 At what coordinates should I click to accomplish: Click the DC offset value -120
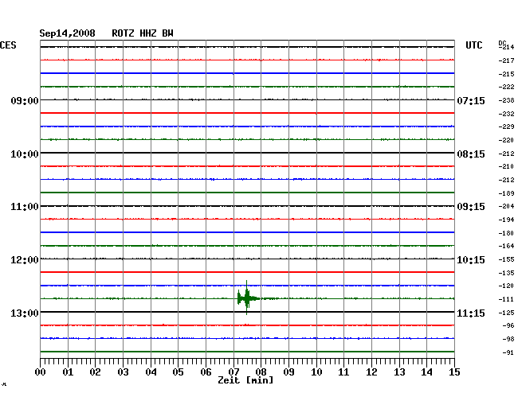pos(506,286)
